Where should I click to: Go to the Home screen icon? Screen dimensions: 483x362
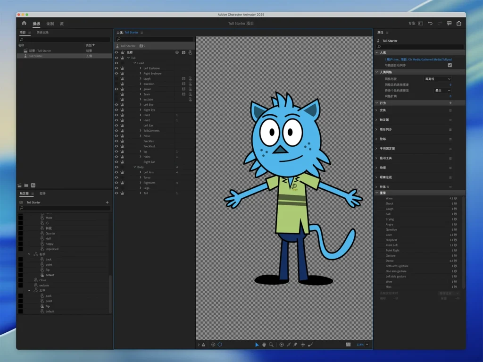point(24,23)
